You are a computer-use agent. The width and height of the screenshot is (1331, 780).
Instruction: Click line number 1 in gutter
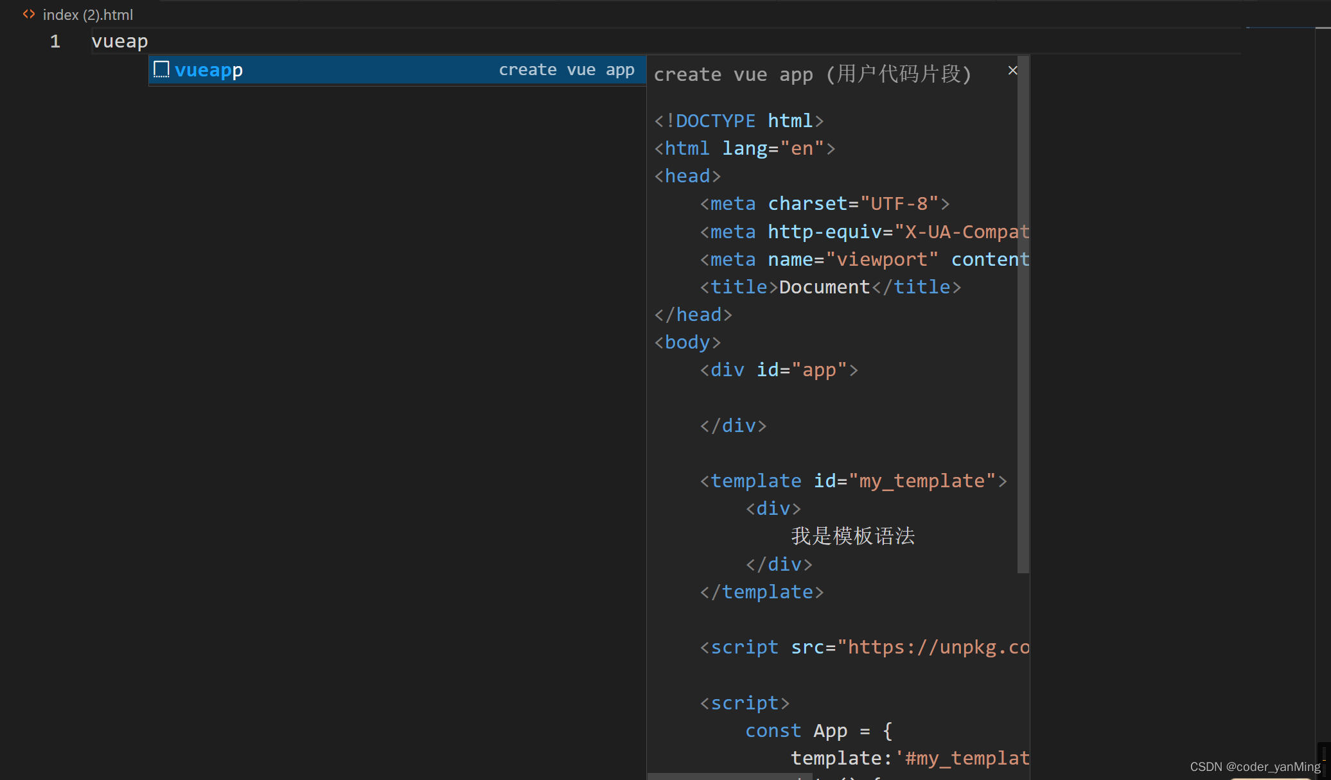click(55, 42)
